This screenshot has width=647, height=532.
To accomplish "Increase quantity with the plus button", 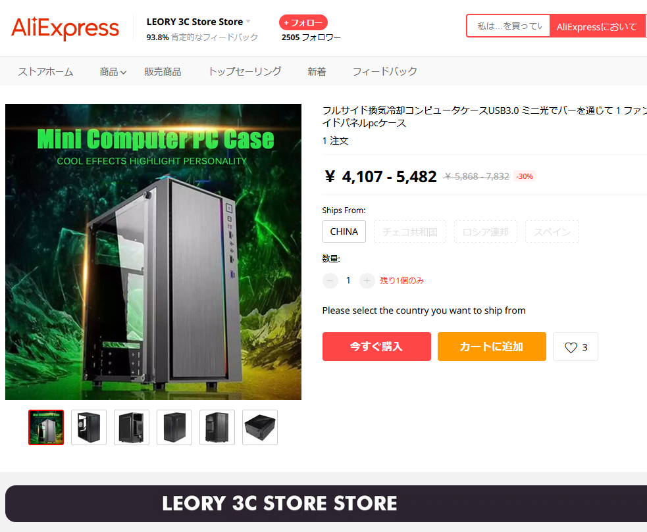I will pos(367,280).
